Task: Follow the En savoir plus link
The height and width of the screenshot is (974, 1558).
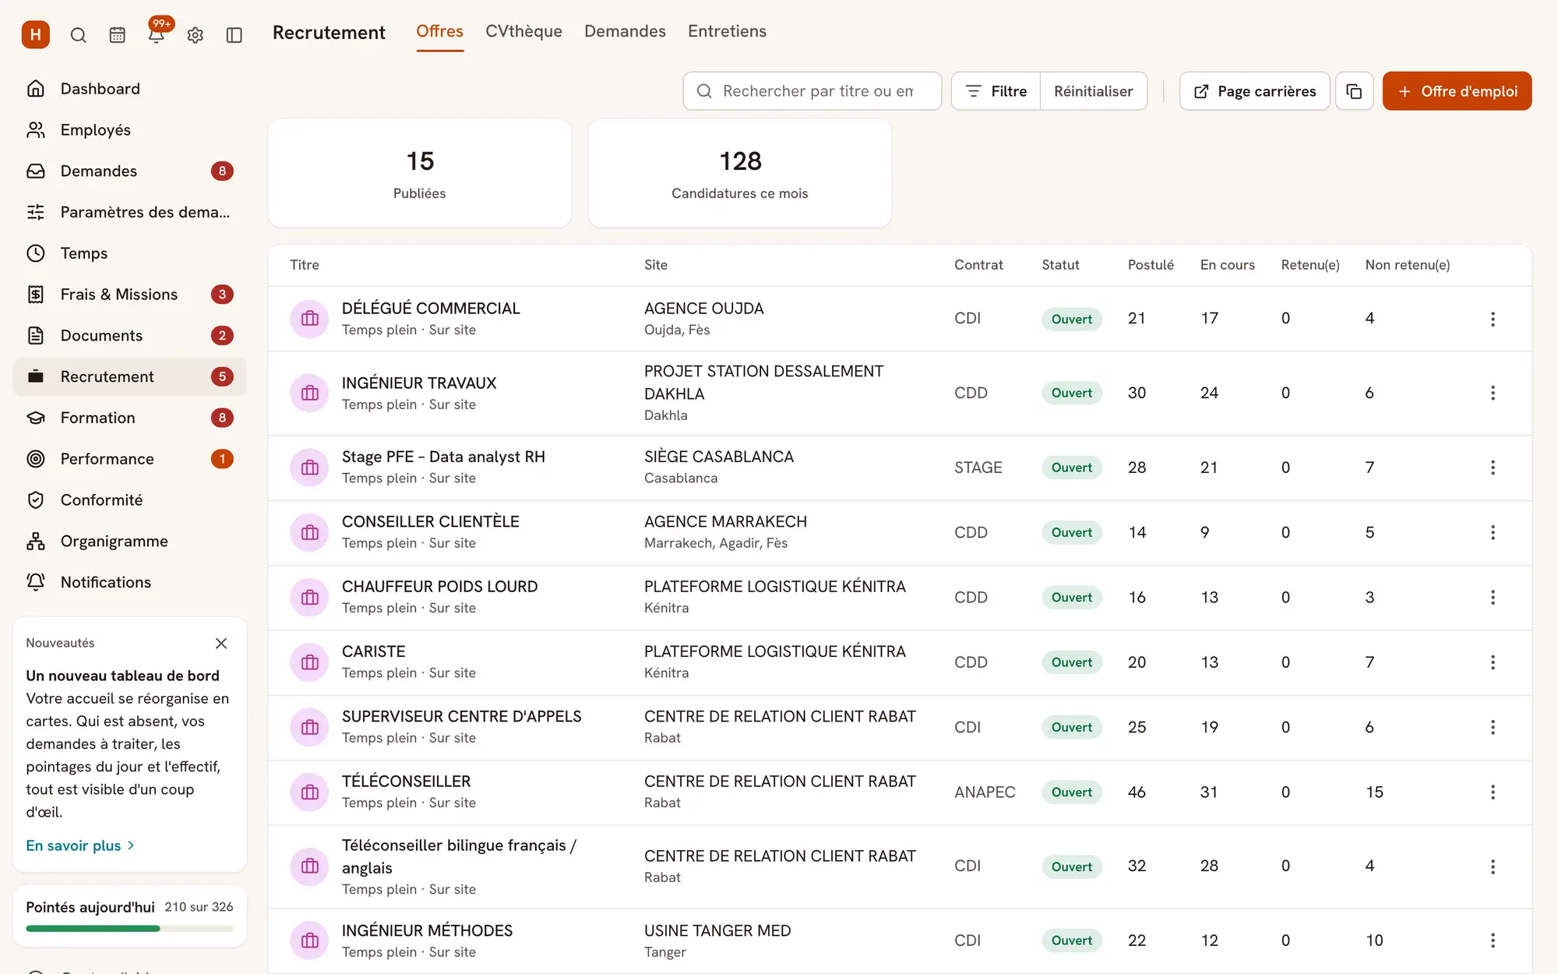Action: [80, 845]
